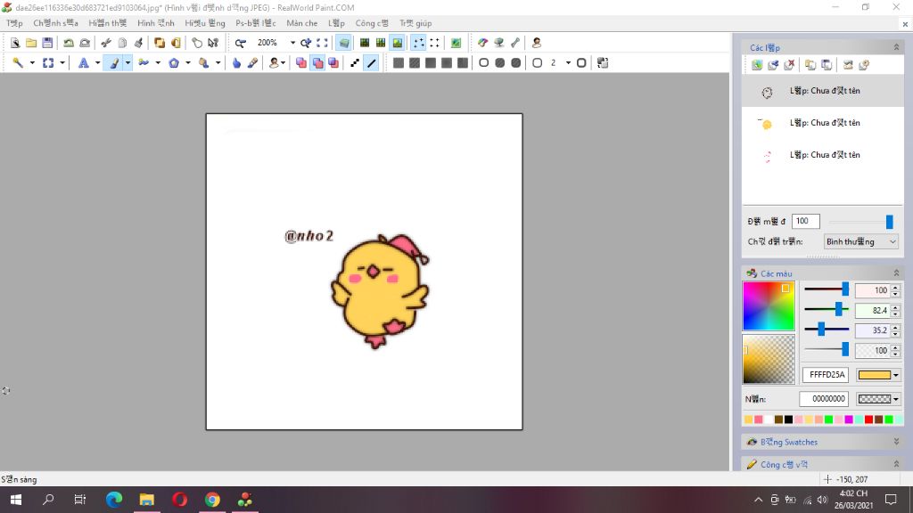Select the blue drop smudge tool
This screenshot has width=913, height=513.
coord(236,63)
